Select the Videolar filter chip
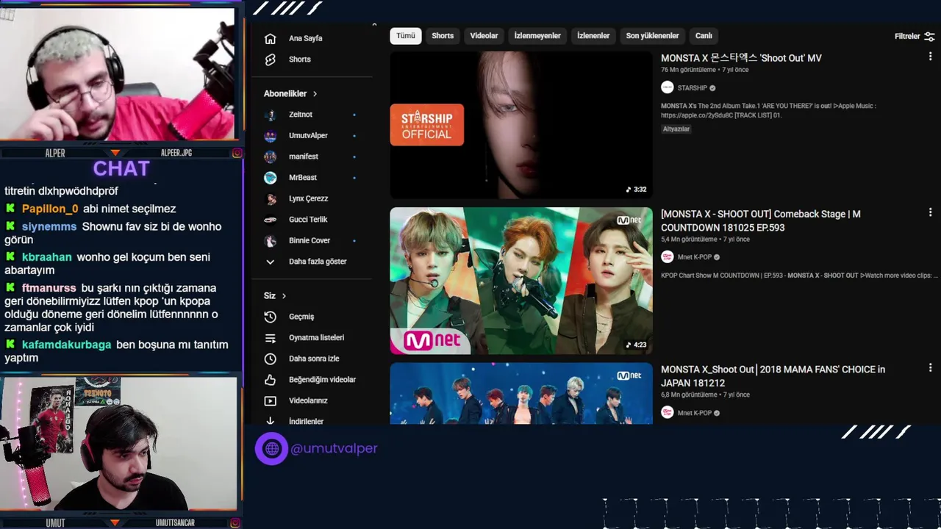 (x=484, y=36)
